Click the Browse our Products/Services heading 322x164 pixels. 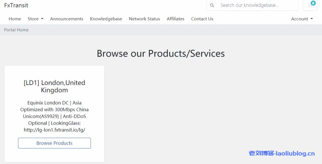[161, 54]
